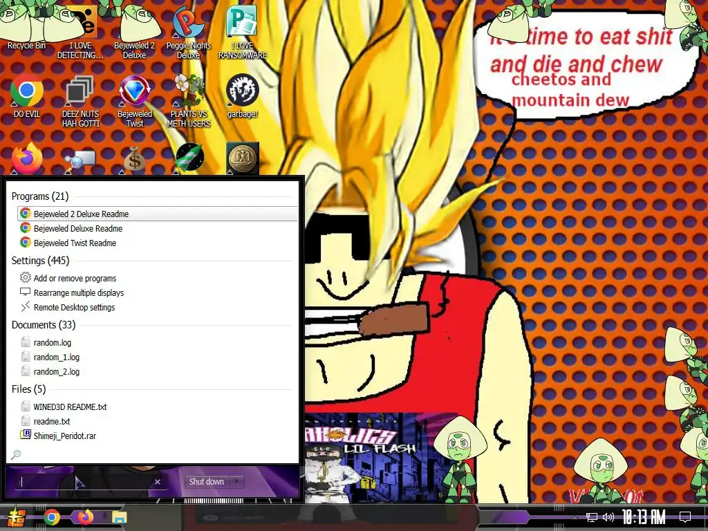
Task: Open the Firefox desktop shortcut above the Start menu
Action: pos(27,158)
